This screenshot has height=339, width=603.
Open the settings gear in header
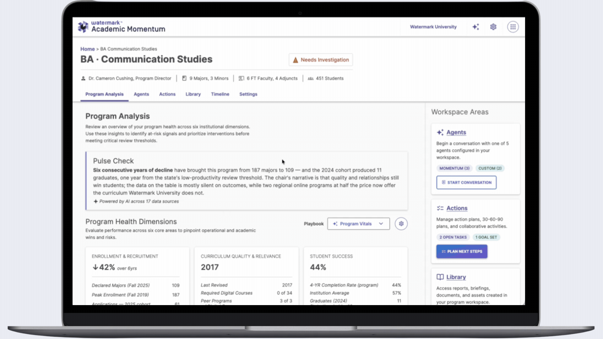click(493, 27)
